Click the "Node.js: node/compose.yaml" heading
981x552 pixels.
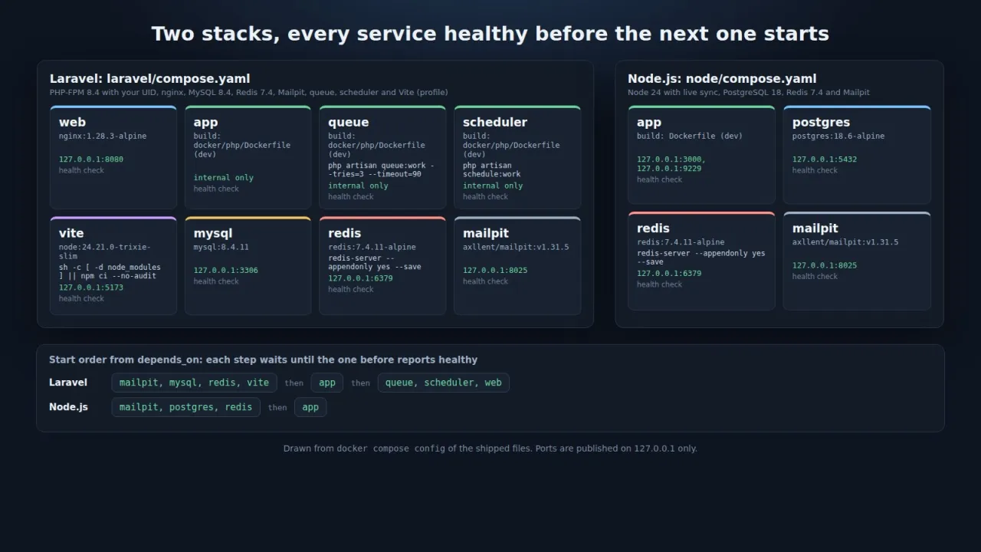pyautogui.click(x=722, y=78)
